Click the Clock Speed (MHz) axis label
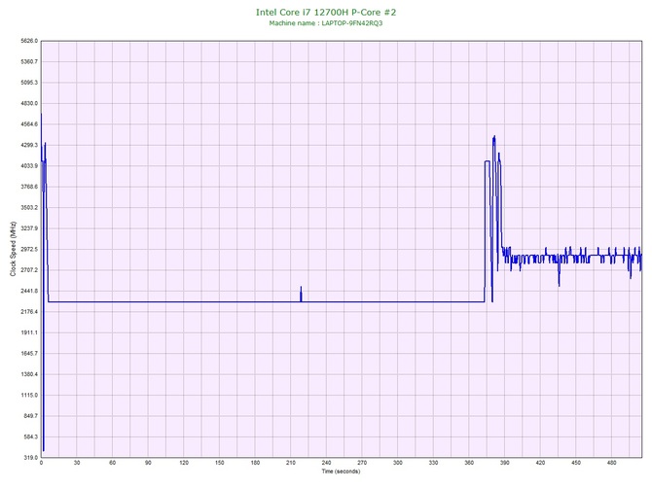 (13, 248)
